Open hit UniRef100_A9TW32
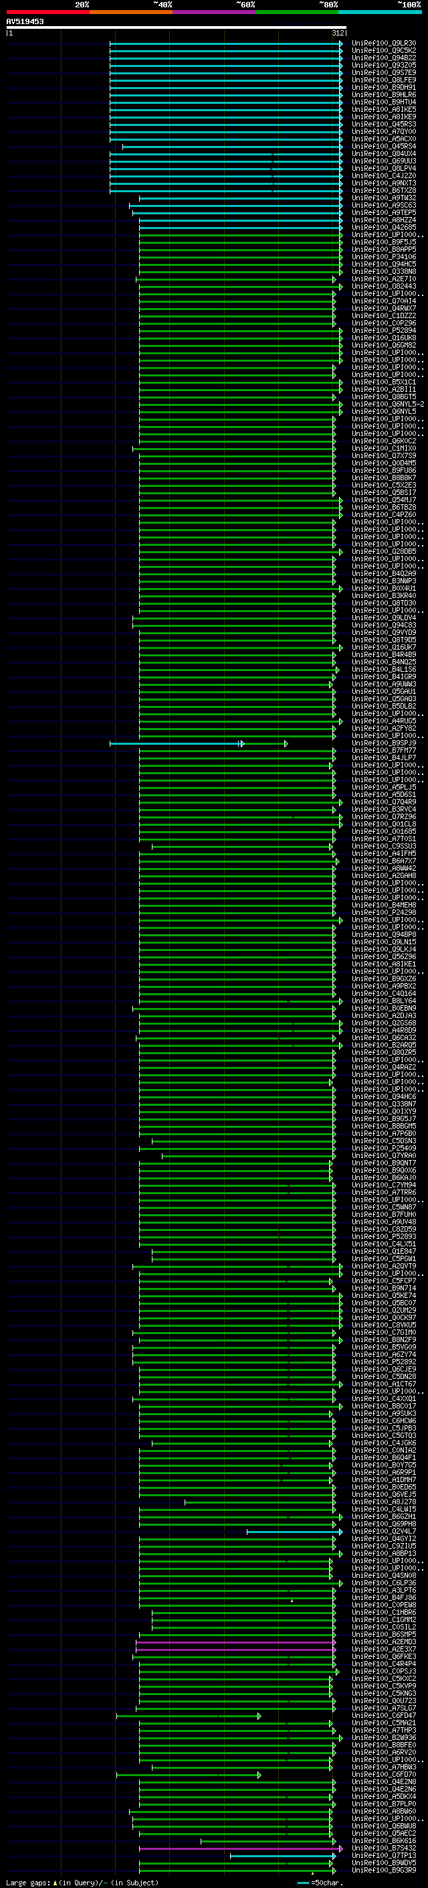Viewport: 428px width, 1888px height. click(384, 198)
